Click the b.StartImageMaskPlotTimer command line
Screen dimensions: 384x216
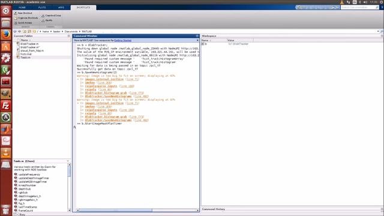coord(101,124)
